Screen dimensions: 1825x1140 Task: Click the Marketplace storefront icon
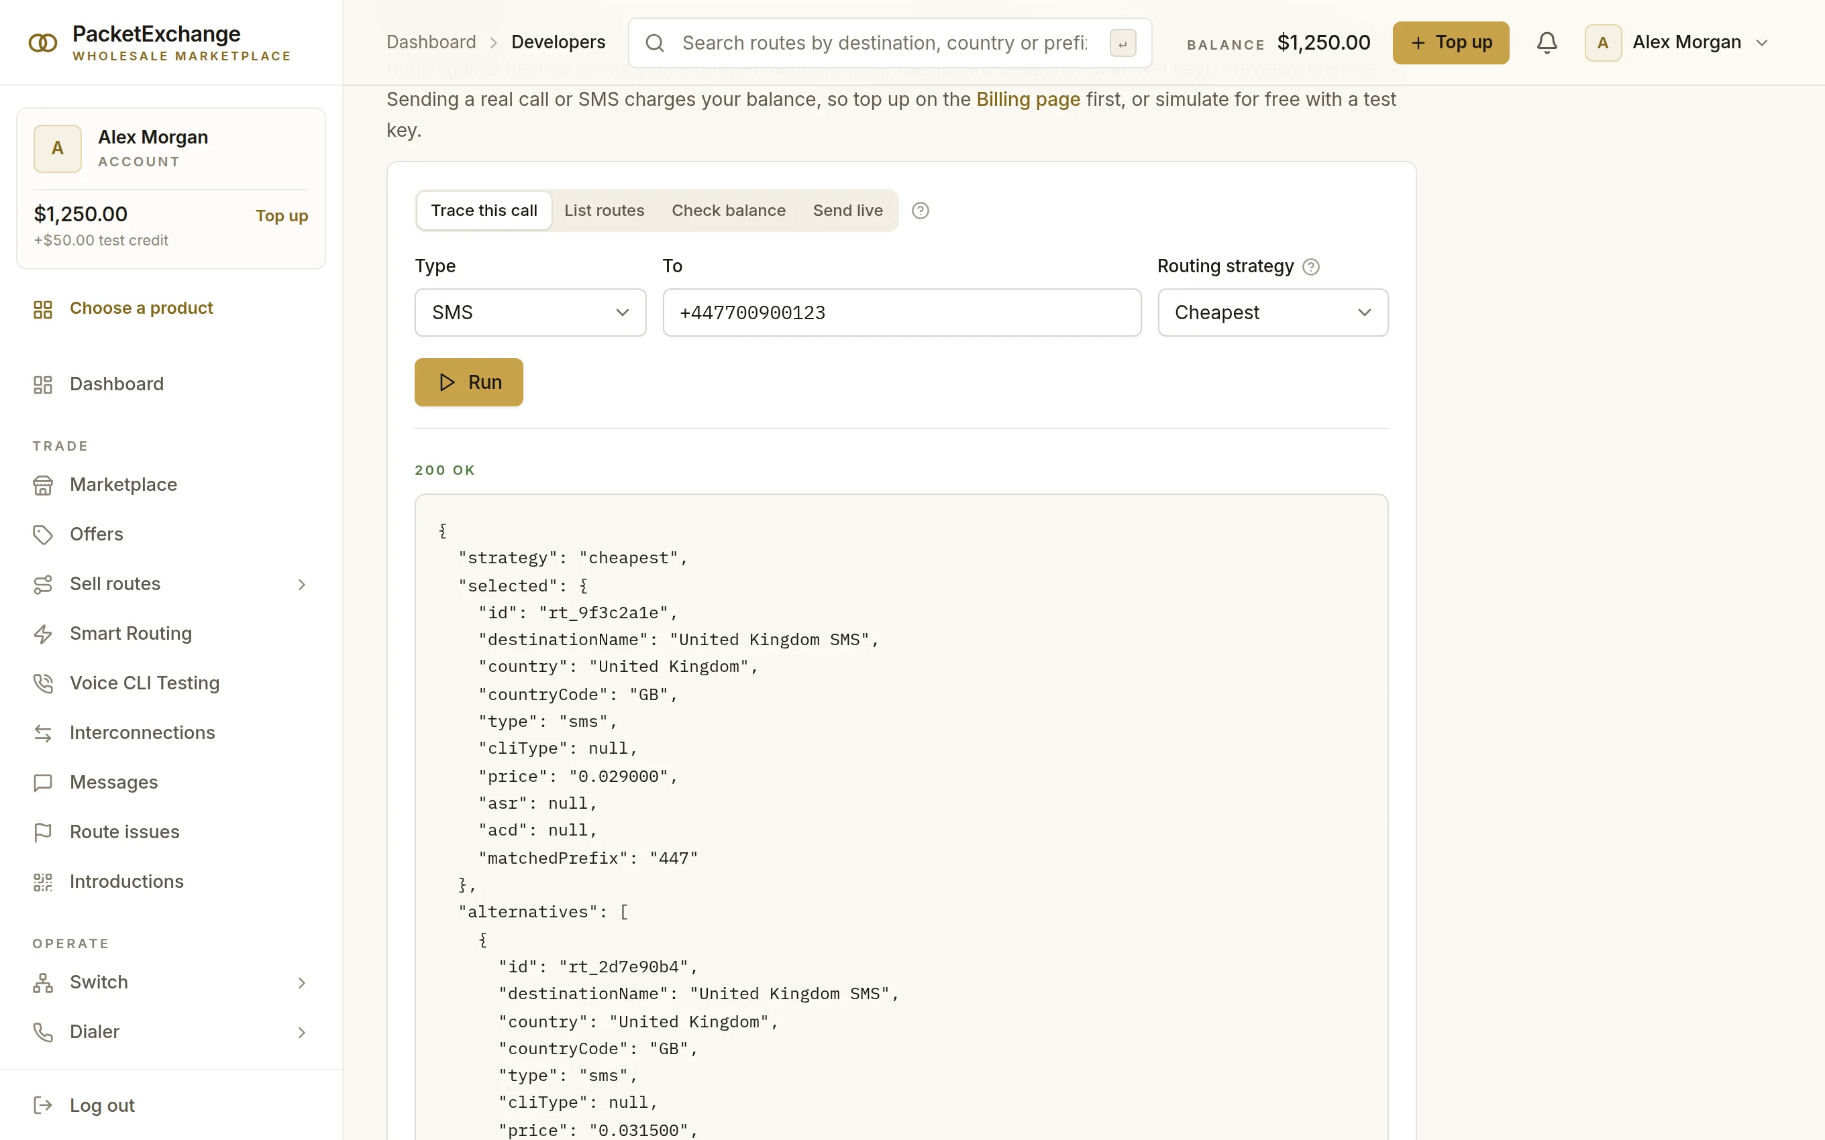click(43, 485)
